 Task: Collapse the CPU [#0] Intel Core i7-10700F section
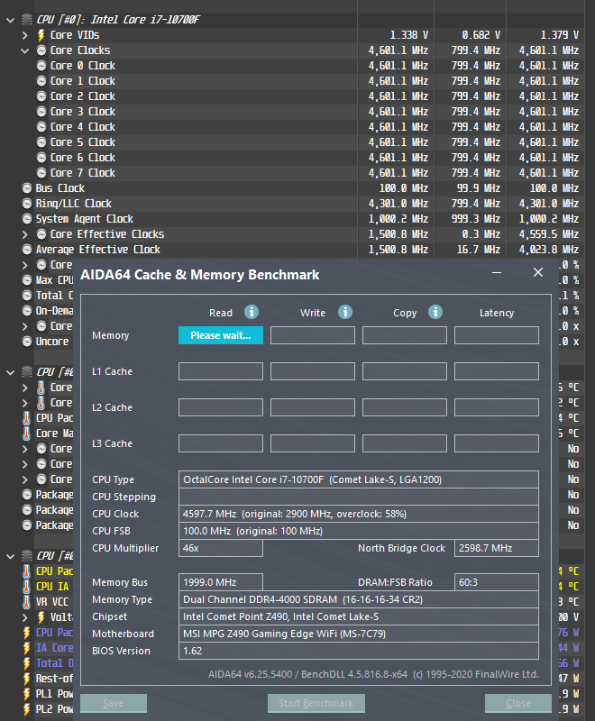point(10,20)
